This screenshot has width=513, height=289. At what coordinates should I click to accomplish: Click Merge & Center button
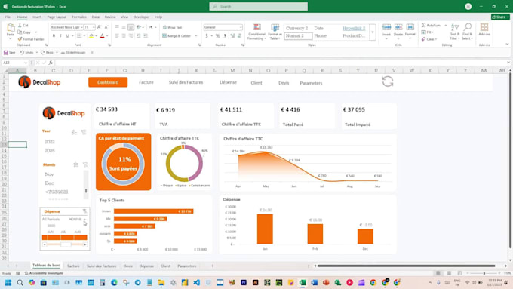pos(177,36)
